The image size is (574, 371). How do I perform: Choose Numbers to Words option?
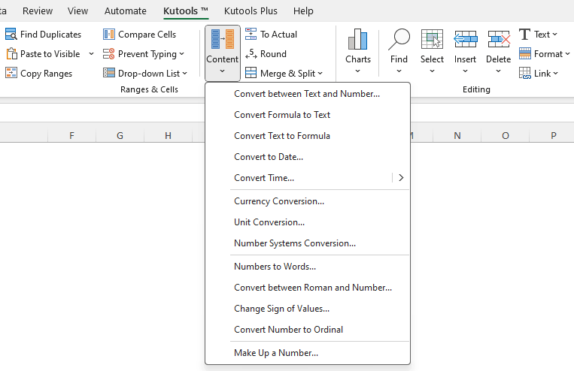tap(275, 267)
